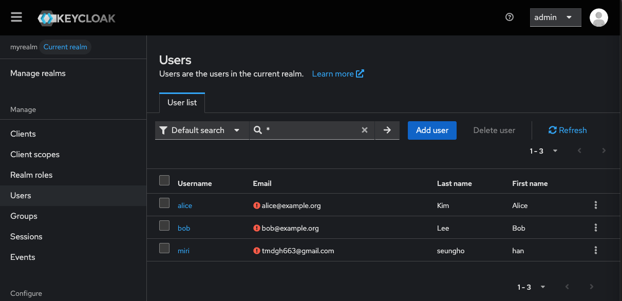Open Events in the sidebar
Image resolution: width=622 pixels, height=301 pixels.
[x=73, y=257]
